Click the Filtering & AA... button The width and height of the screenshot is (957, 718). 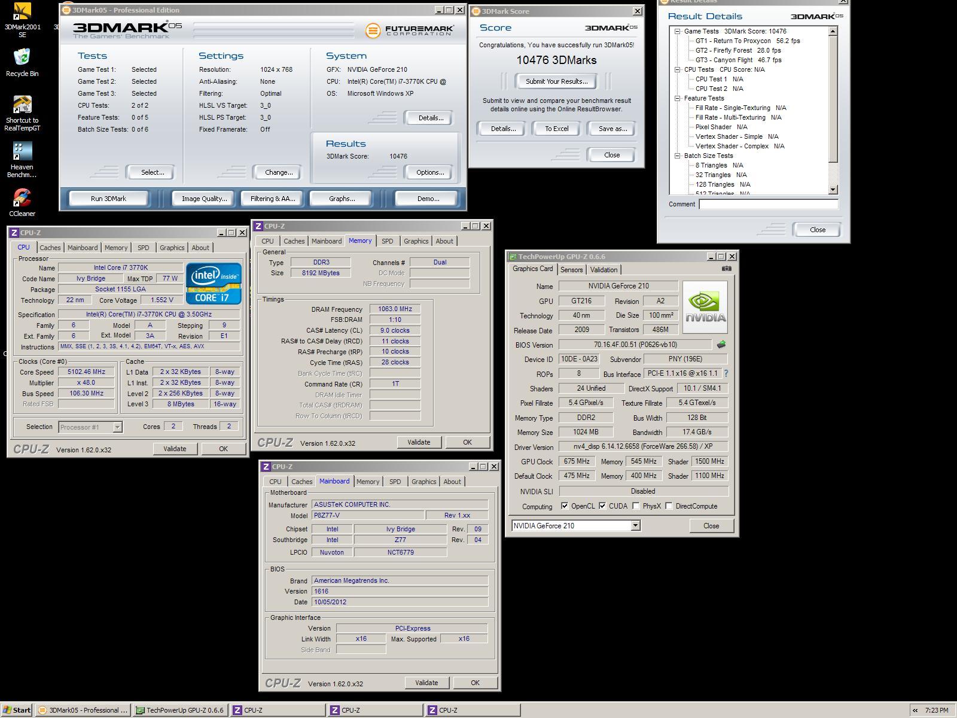[x=273, y=199]
